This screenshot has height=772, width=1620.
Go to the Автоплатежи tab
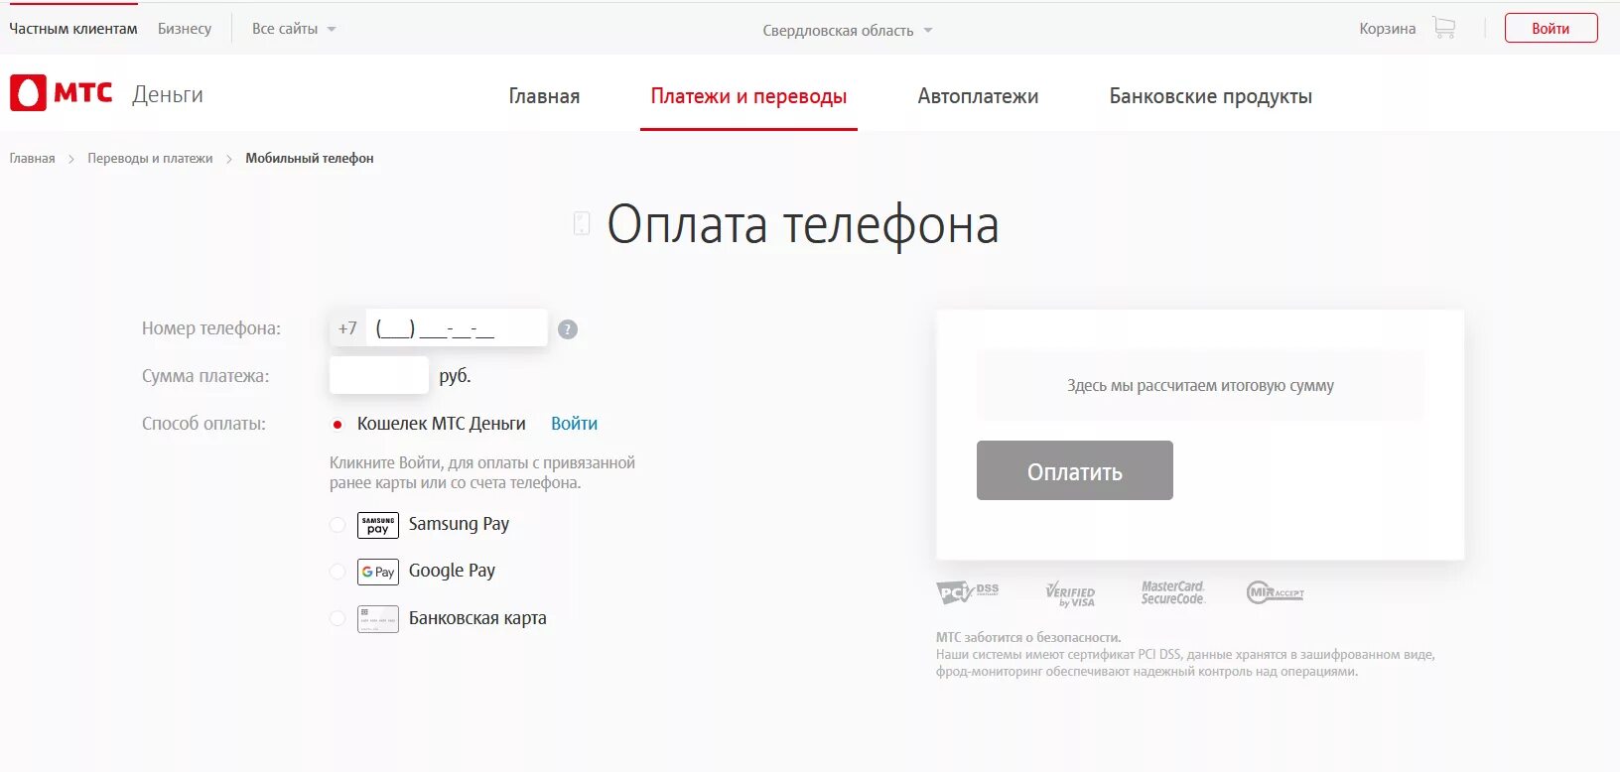pyautogui.click(x=978, y=96)
